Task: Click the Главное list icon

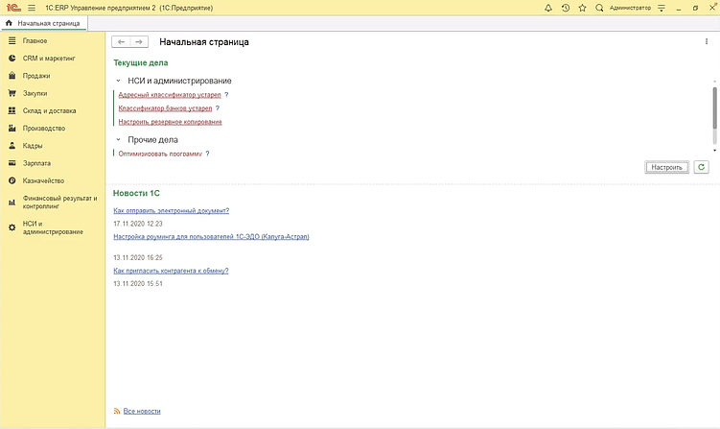Action: pos(12,41)
